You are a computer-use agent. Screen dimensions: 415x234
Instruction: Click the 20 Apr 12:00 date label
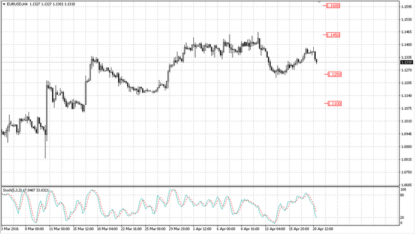click(323, 229)
